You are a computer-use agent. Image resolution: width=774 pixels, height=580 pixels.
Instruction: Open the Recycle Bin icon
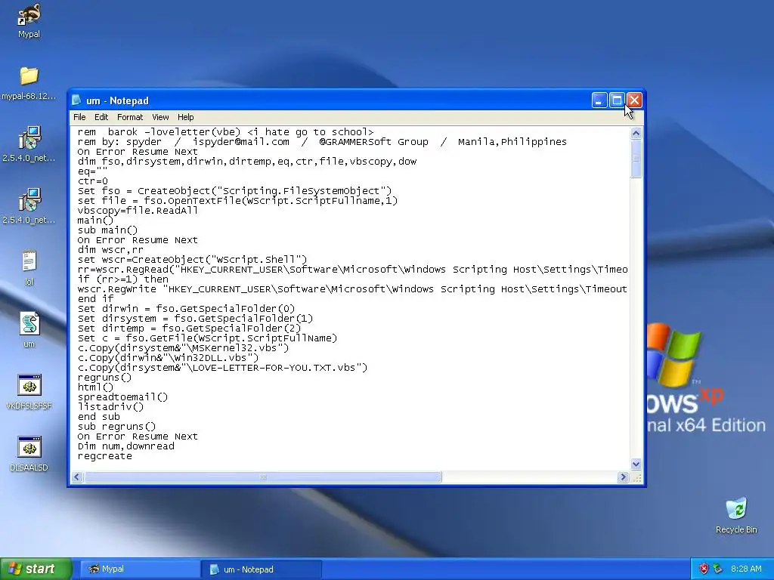click(736, 515)
